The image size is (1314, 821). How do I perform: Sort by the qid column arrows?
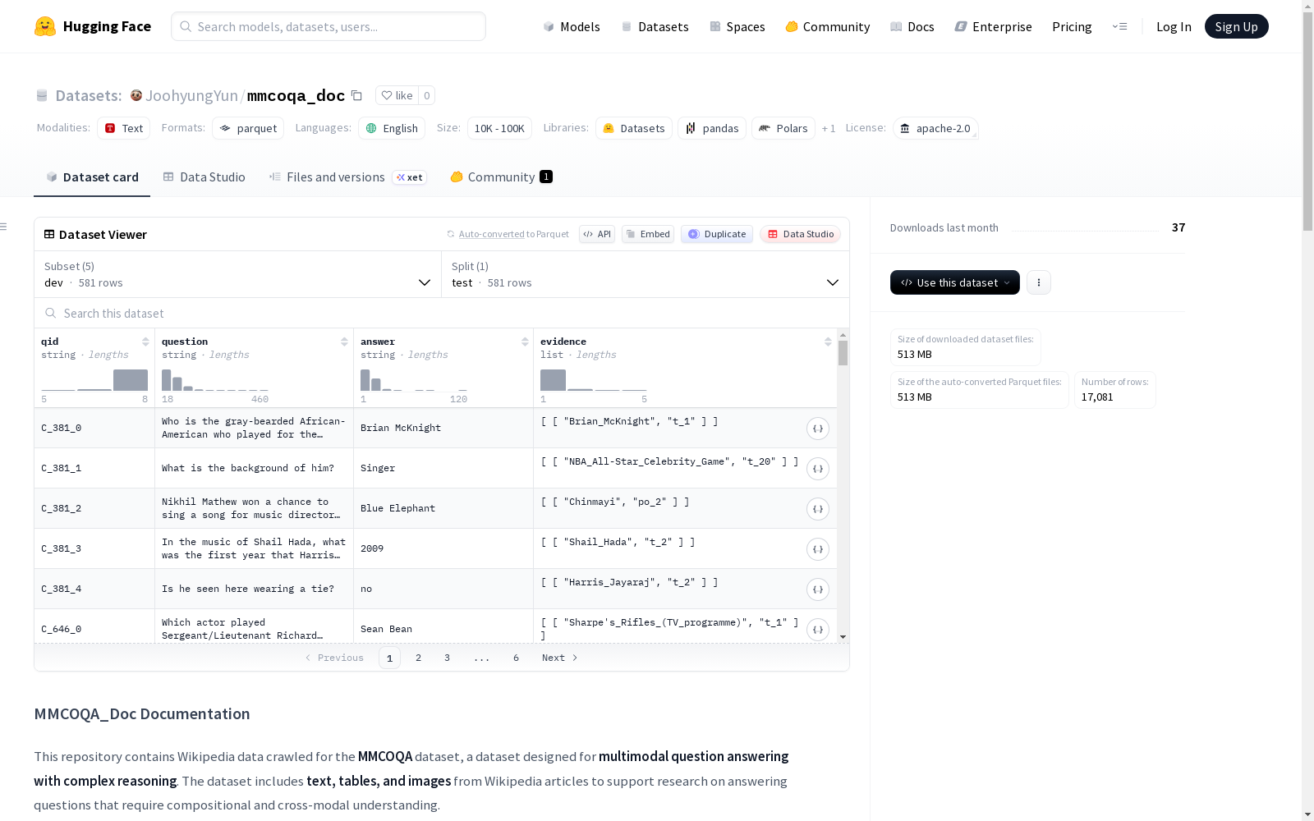(145, 342)
